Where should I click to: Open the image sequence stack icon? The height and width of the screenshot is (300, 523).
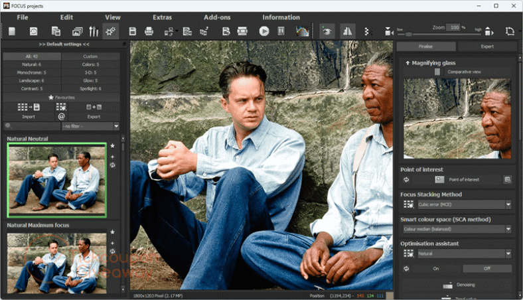click(x=78, y=31)
